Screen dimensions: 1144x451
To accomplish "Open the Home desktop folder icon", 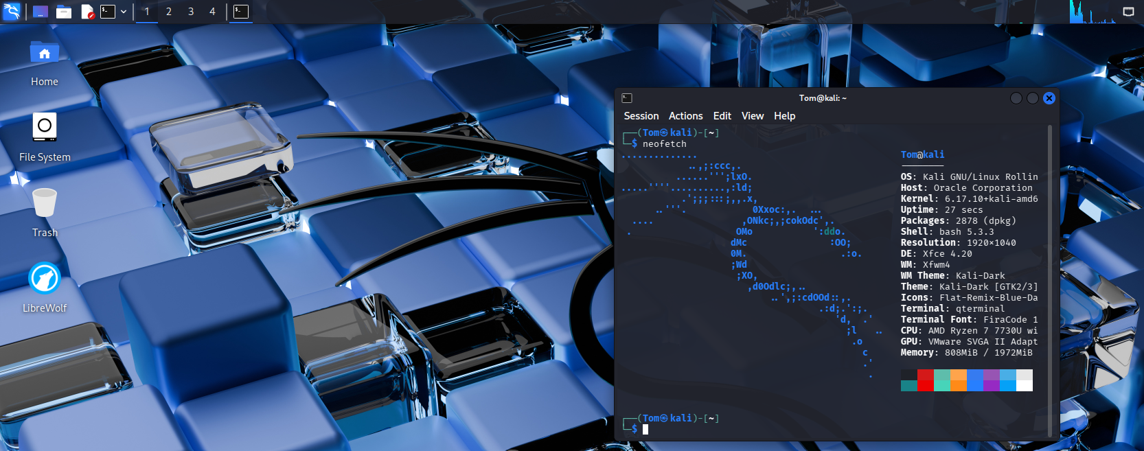I will tap(45, 54).
